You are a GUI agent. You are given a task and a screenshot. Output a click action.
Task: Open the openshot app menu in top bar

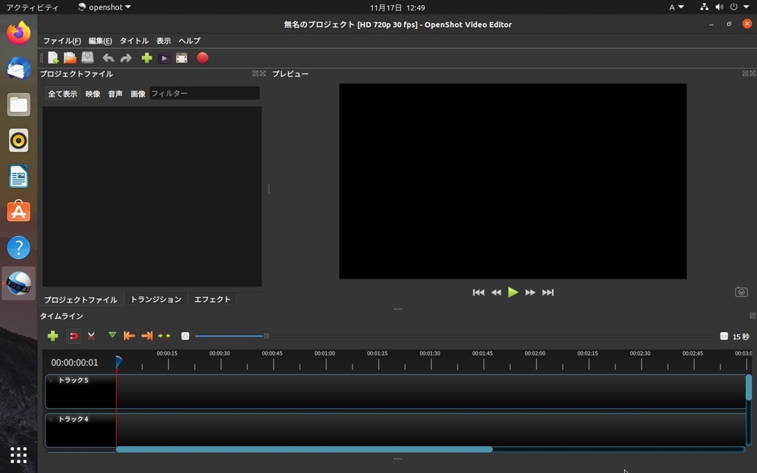[104, 8]
